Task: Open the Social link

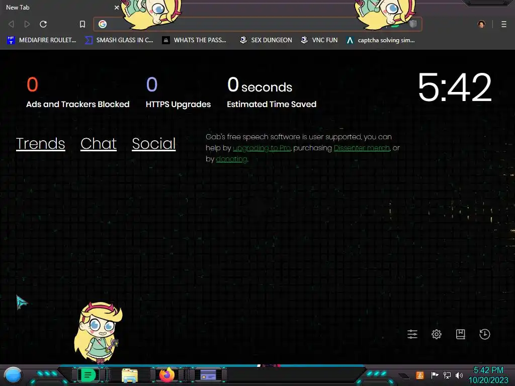Action: (154, 144)
